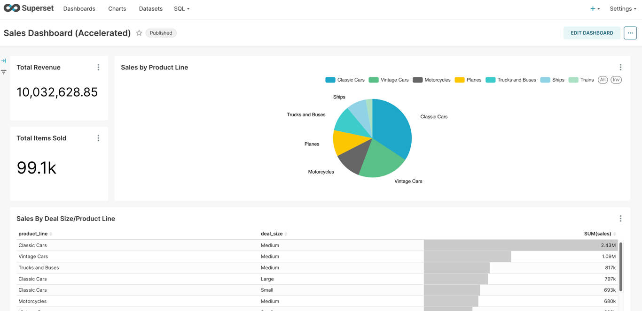The width and height of the screenshot is (642, 311).
Task: Sort table by product_line column arrows
Action: pos(51,234)
